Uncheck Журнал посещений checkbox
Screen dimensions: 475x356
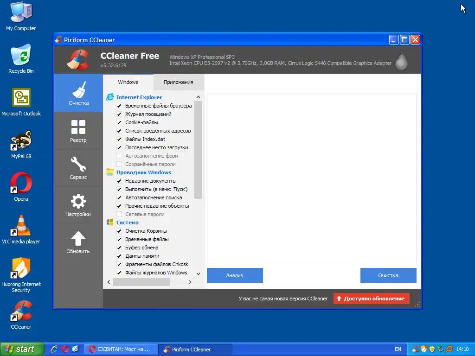[119, 114]
